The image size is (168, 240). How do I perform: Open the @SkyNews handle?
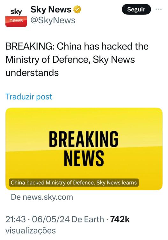[x=53, y=20]
